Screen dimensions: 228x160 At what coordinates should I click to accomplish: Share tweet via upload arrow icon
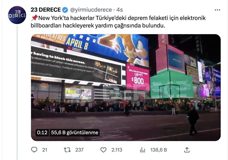coord(187,150)
